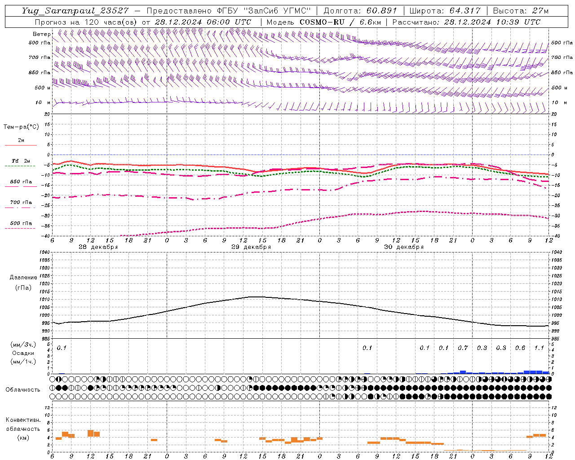Select the Облачность cloud cover row label

[22, 390]
